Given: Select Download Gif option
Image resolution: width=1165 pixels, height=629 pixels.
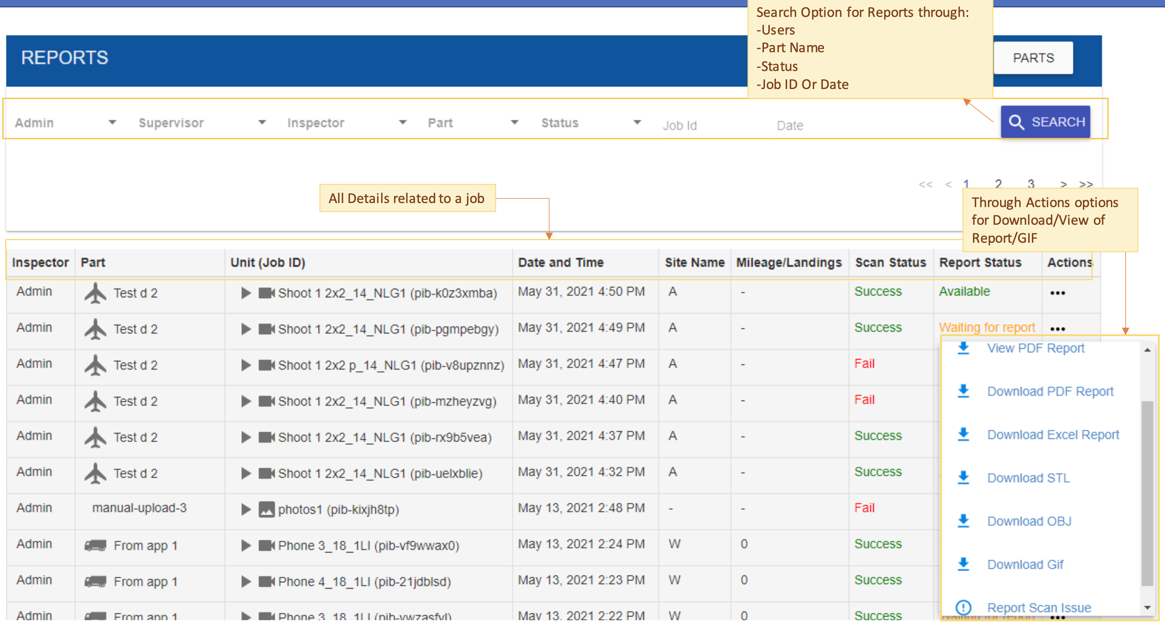Looking at the screenshot, I should point(1025,564).
